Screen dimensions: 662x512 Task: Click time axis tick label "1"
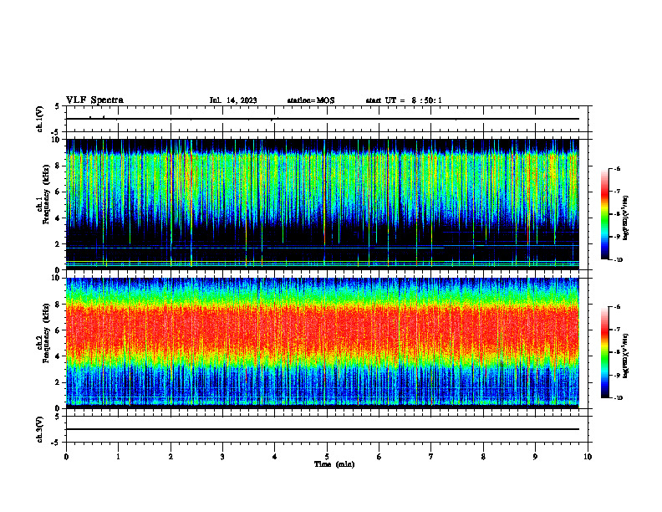(x=118, y=457)
